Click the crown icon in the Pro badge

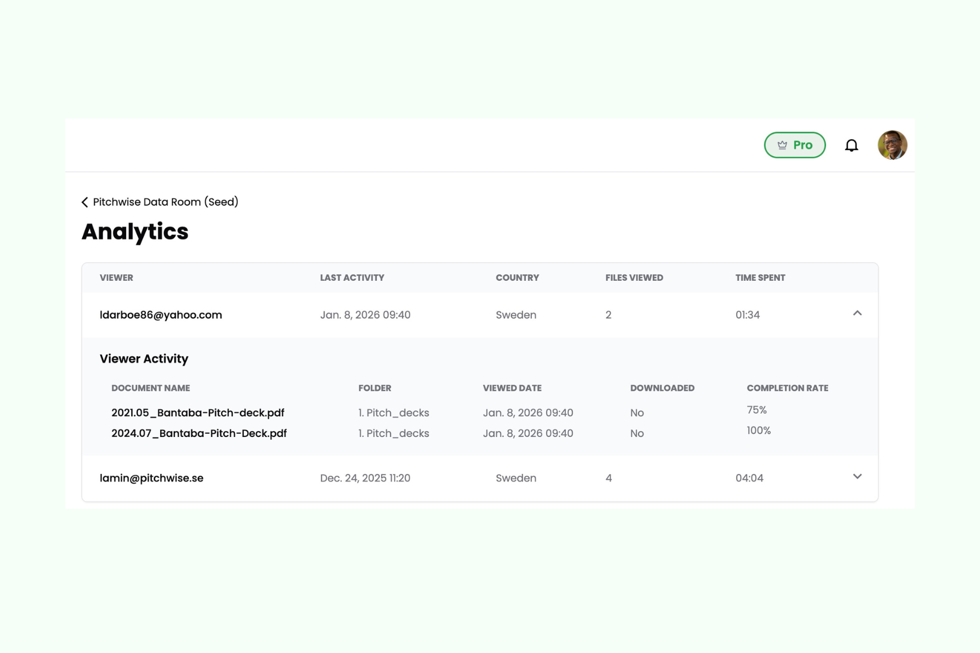click(782, 145)
